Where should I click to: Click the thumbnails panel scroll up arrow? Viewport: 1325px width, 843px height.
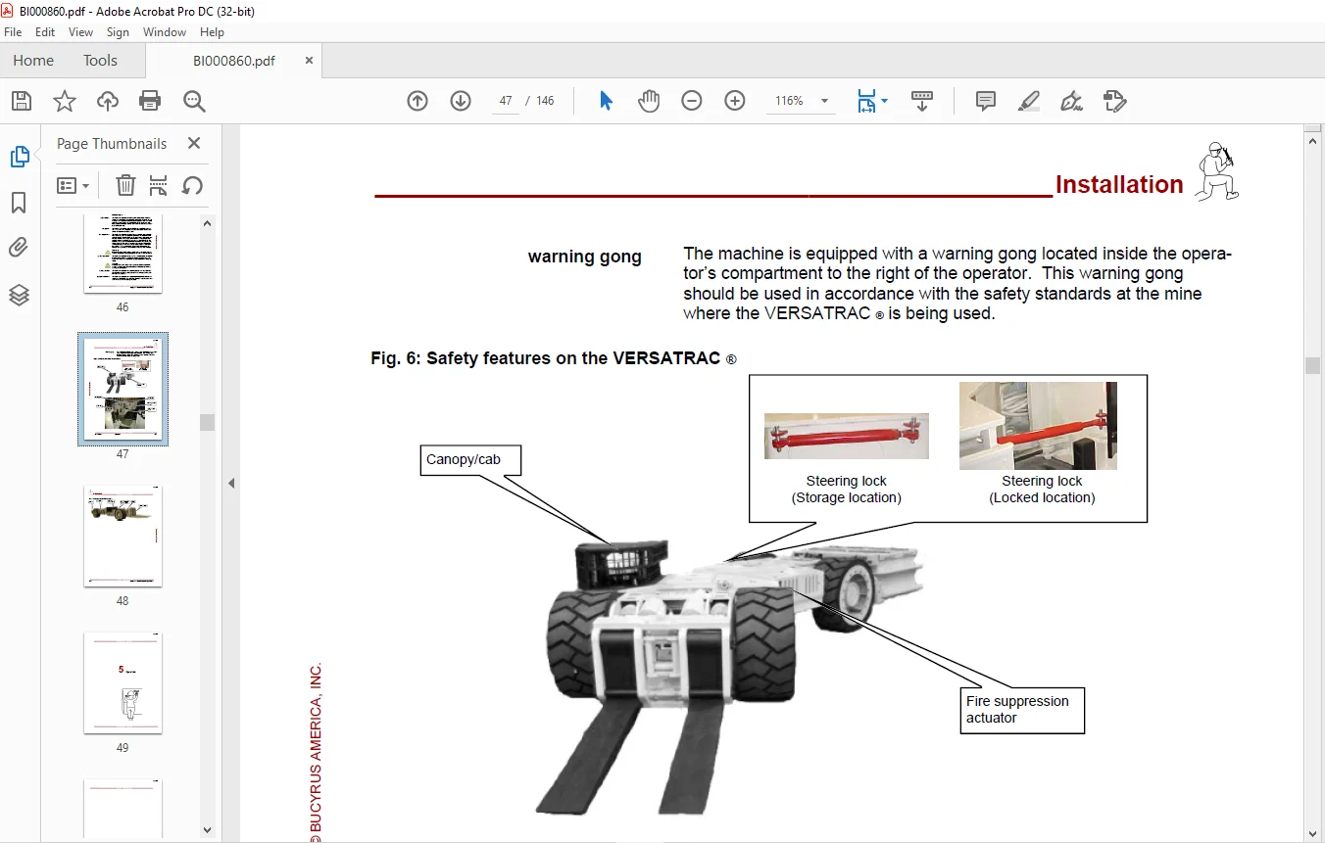pos(207,223)
